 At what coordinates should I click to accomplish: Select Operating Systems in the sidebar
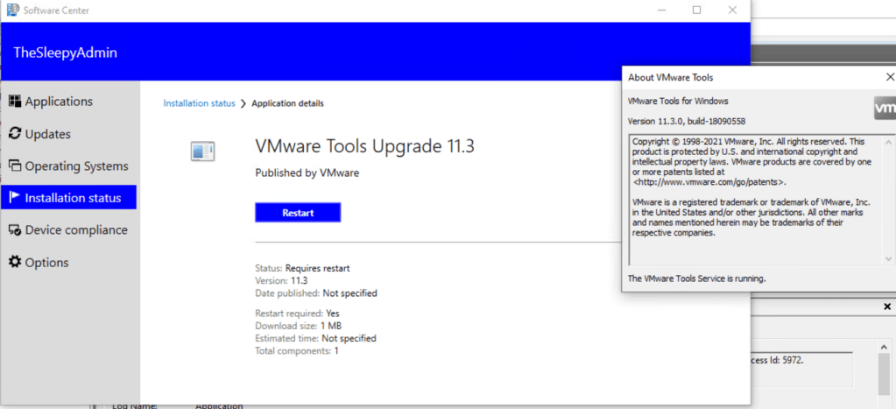pyautogui.click(x=75, y=166)
